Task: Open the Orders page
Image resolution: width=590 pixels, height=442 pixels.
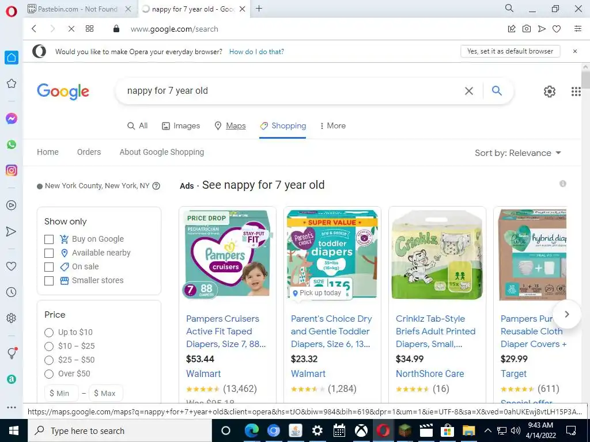Action: click(89, 152)
